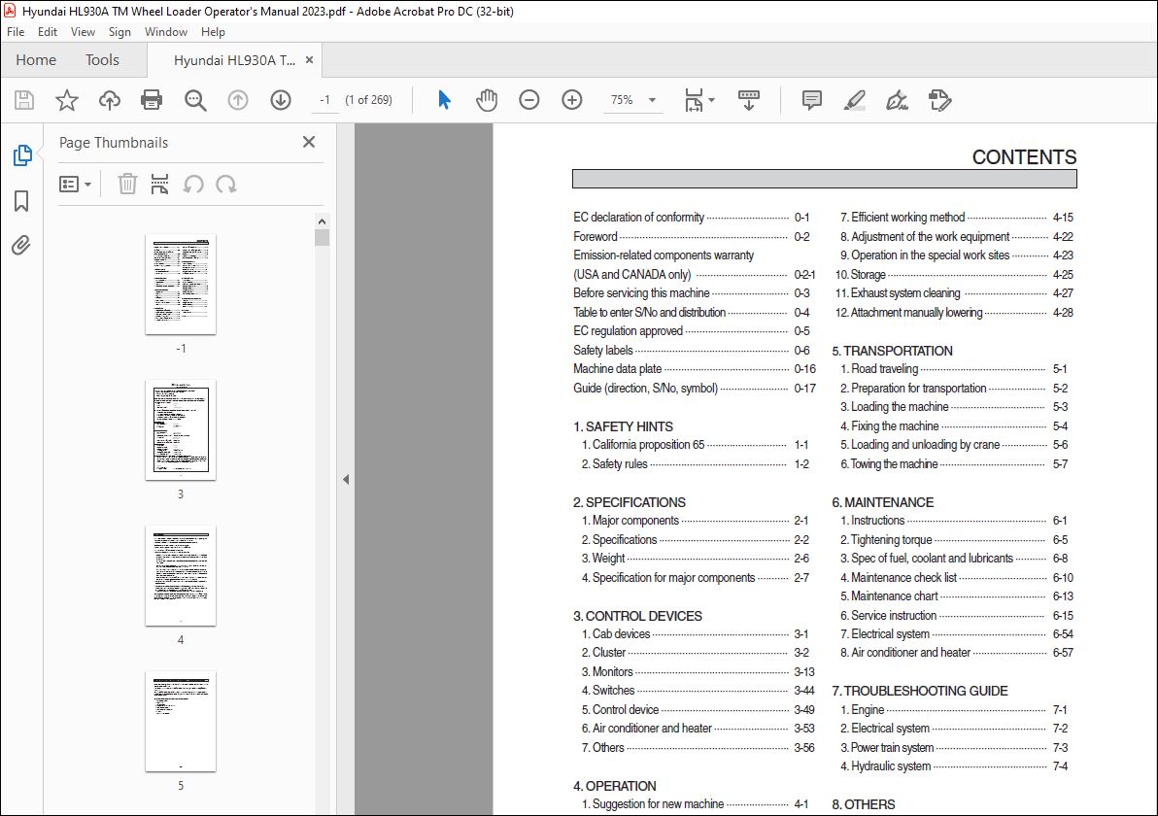
Task: Close the Page Thumbnails panel
Action: pyautogui.click(x=309, y=142)
